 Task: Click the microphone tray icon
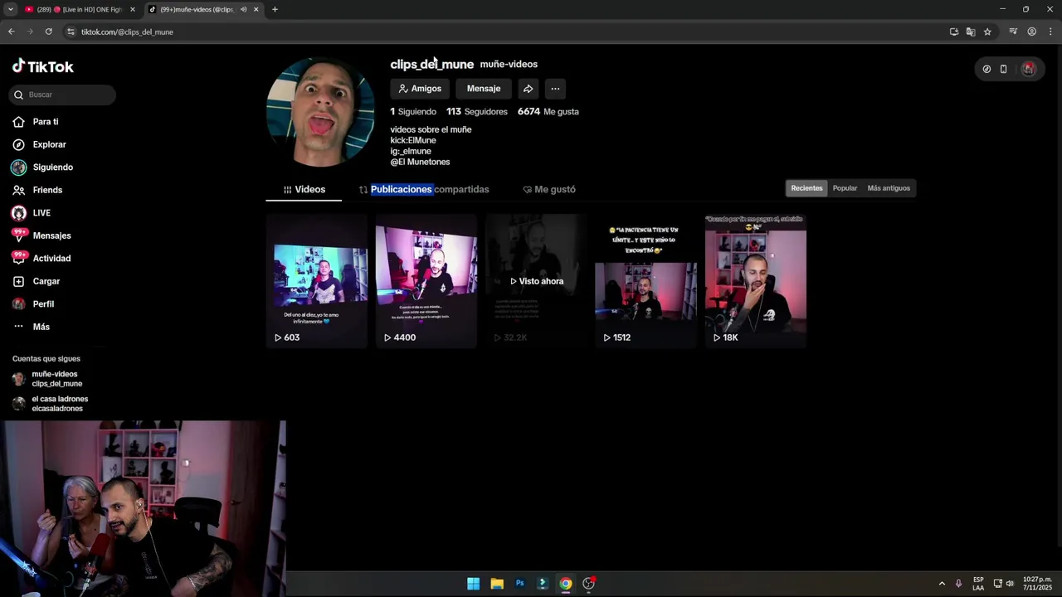click(958, 584)
